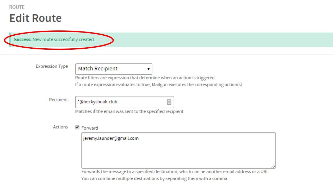333x187 pixels.
Task: Click the contact card icon in Recipient field
Action: click(x=169, y=102)
